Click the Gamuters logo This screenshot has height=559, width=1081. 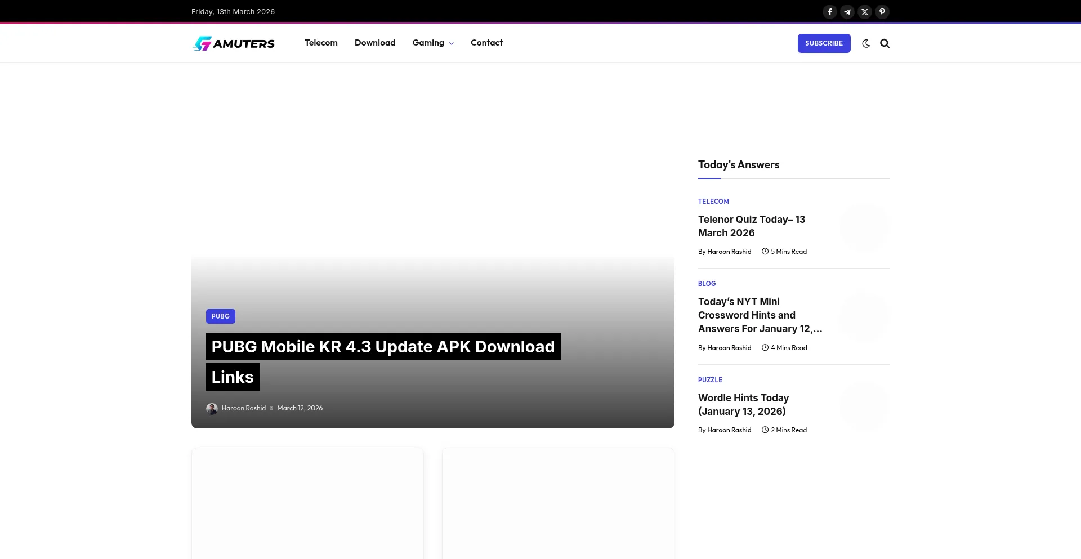(x=234, y=43)
